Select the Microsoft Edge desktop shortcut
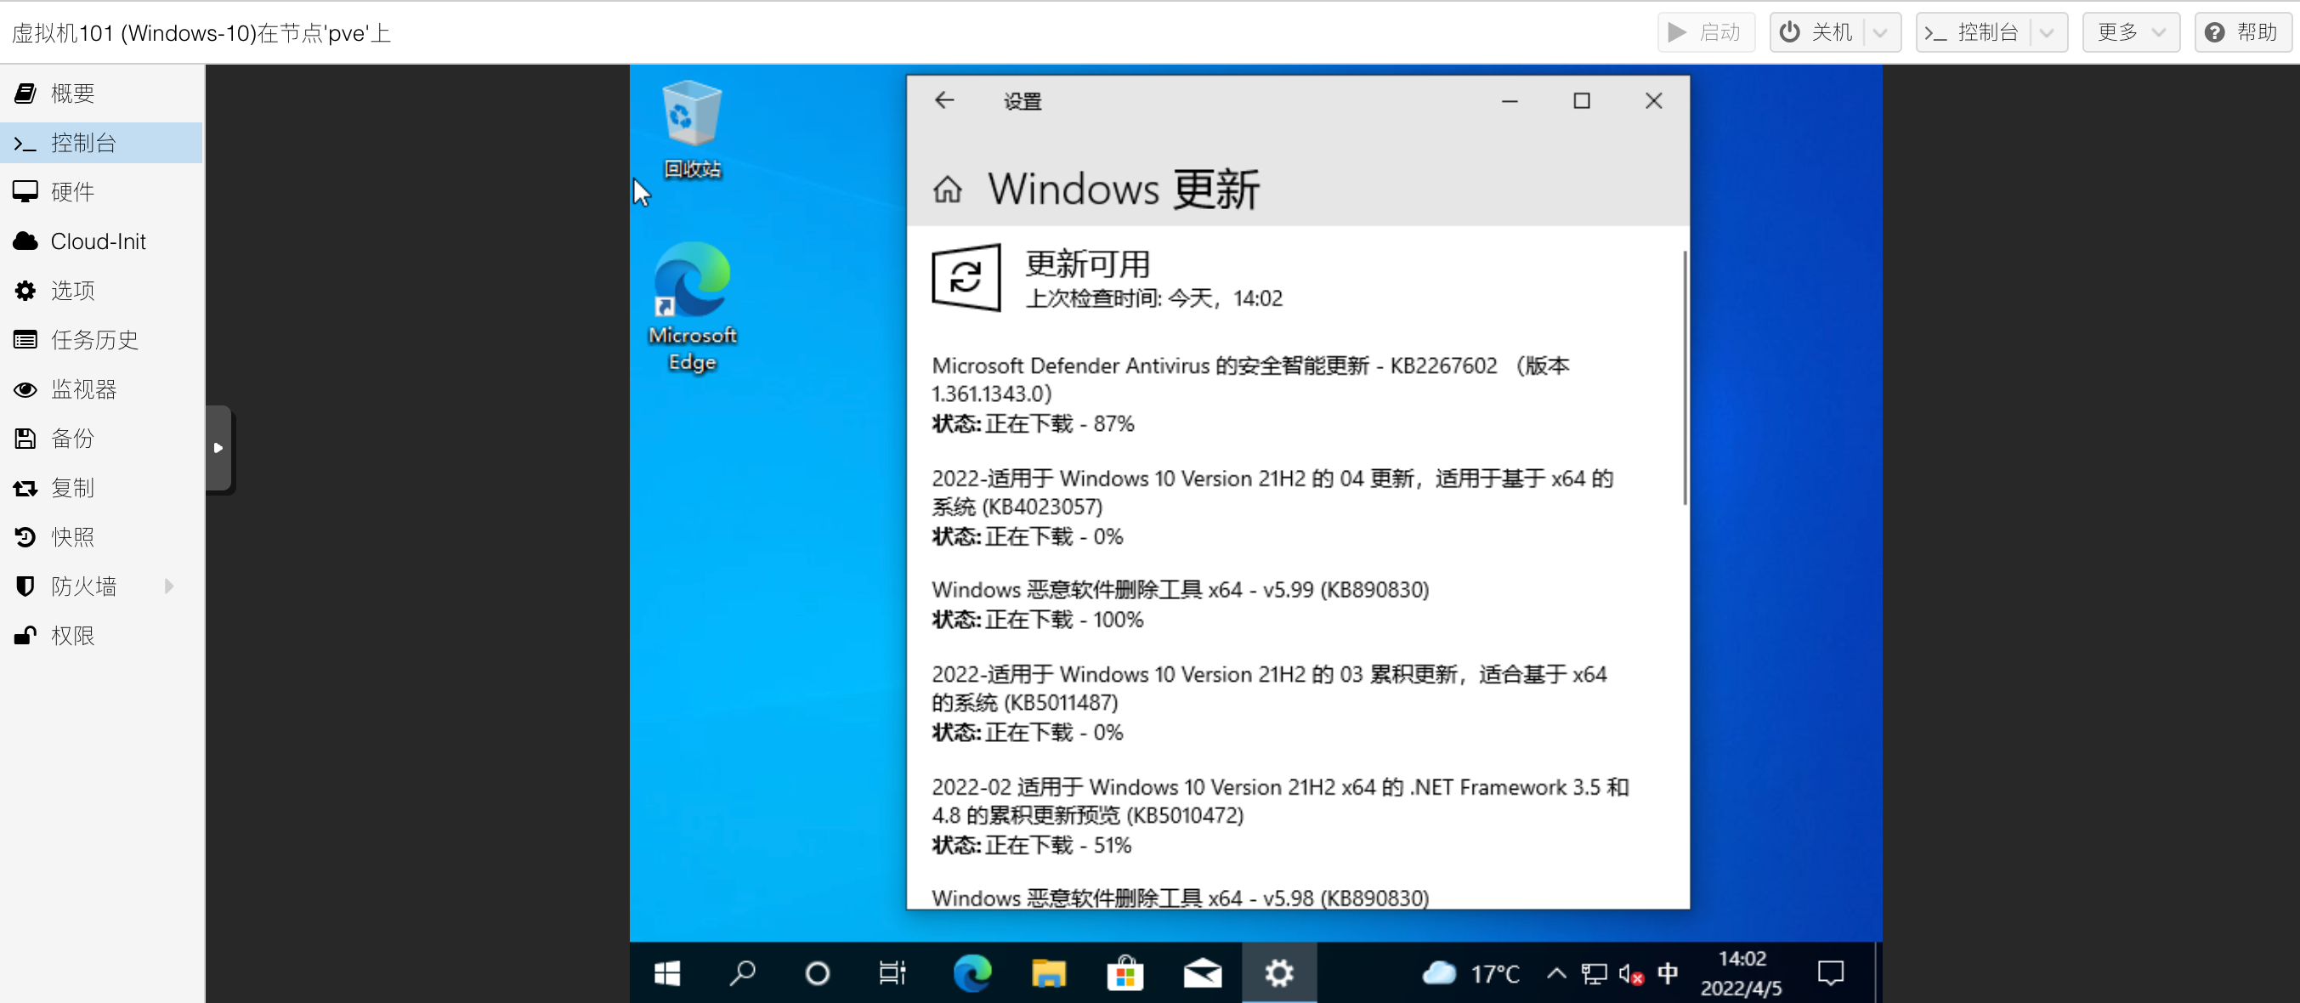Image resolution: width=2300 pixels, height=1003 pixels. point(692,309)
